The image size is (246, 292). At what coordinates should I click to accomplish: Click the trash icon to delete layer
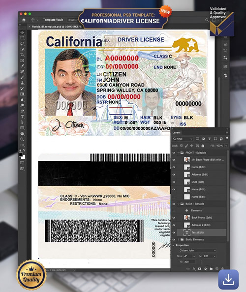click(222, 269)
